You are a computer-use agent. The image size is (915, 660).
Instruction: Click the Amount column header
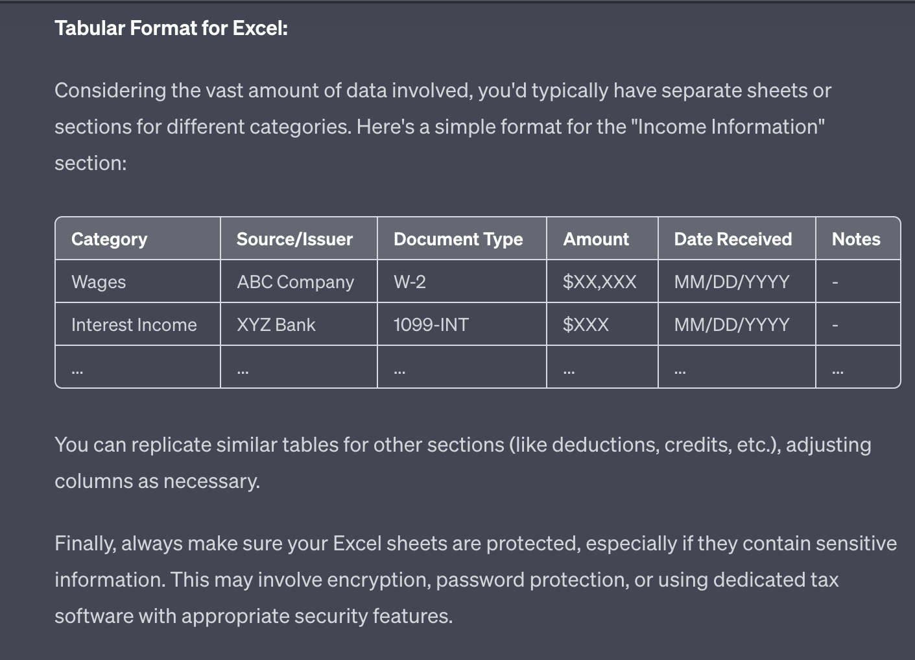pyautogui.click(x=596, y=239)
